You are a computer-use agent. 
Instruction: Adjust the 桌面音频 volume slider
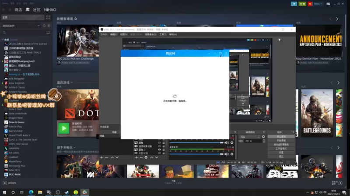[196, 154]
